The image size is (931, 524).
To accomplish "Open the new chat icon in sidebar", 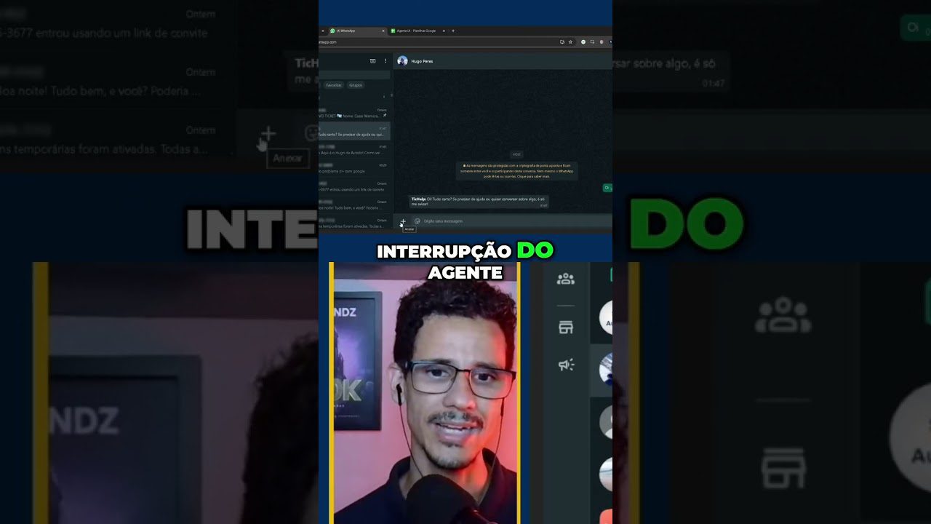I will pos(373,61).
